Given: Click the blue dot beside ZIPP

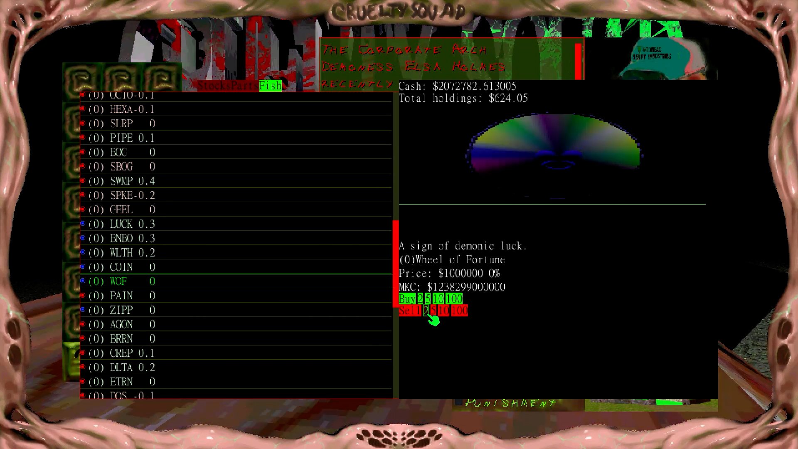Looking at the screenshot, I should click(83, 310).
